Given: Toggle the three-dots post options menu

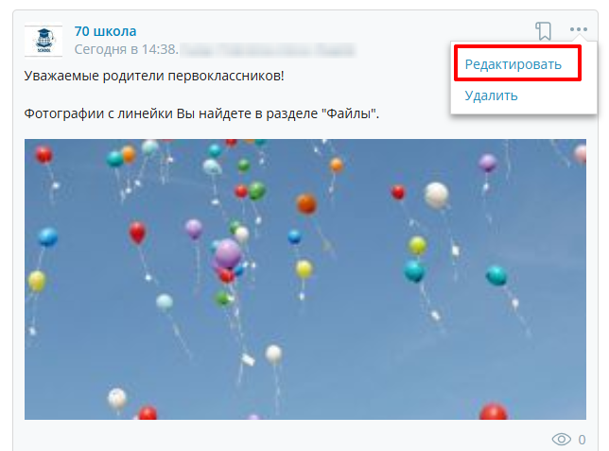Looking at the screenshot, I should click(579, 29).
